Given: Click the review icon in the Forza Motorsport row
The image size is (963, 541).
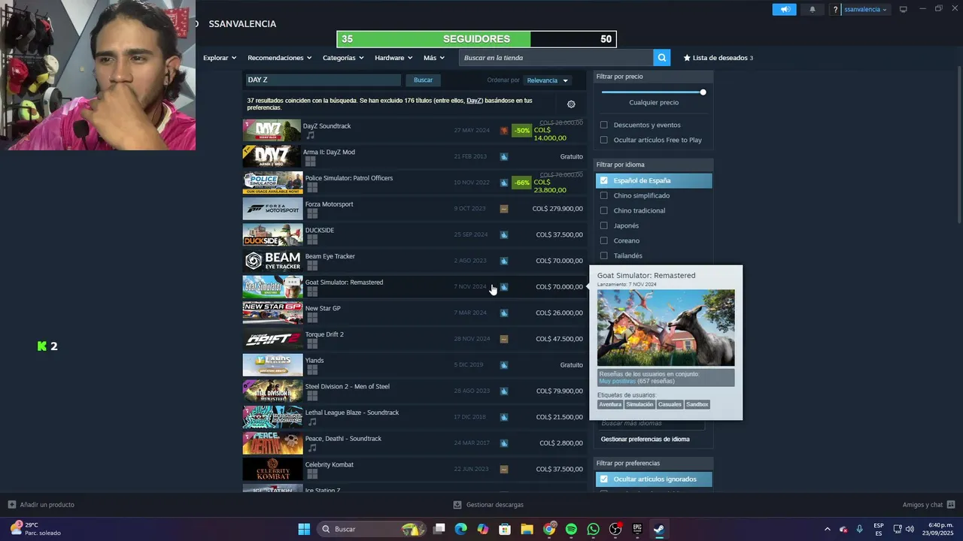Looking at the screenshot, I should click(504, 209).
